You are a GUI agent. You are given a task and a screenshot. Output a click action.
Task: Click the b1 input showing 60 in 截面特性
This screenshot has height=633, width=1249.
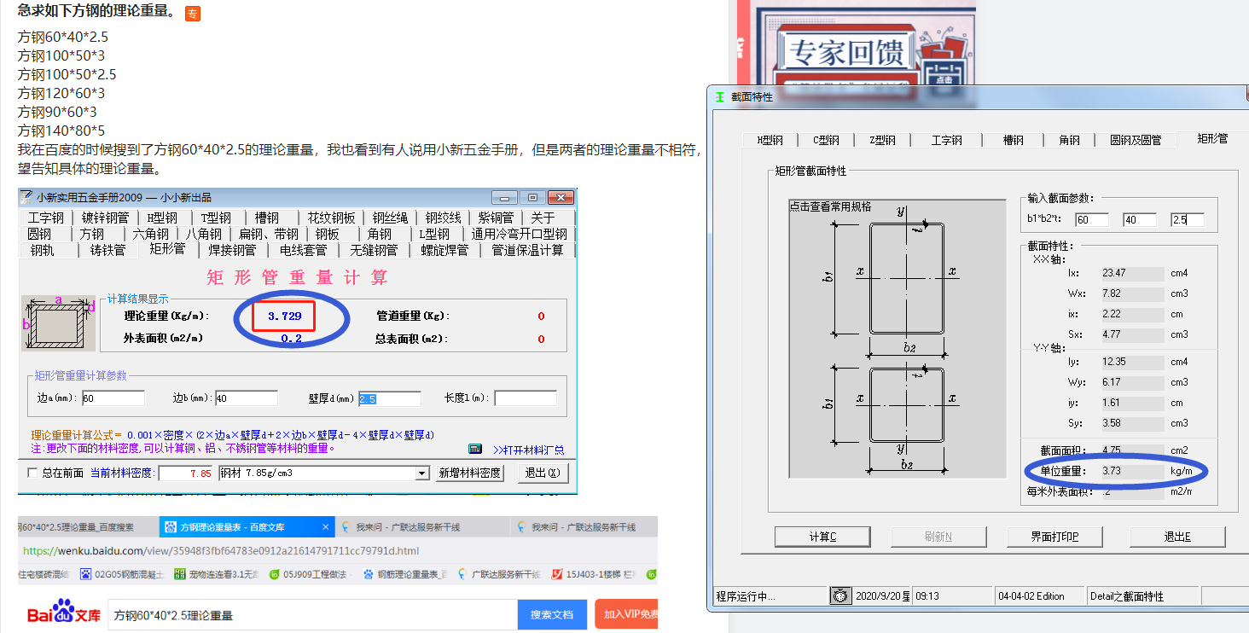pyautogui.click(x=1091, y=219)
